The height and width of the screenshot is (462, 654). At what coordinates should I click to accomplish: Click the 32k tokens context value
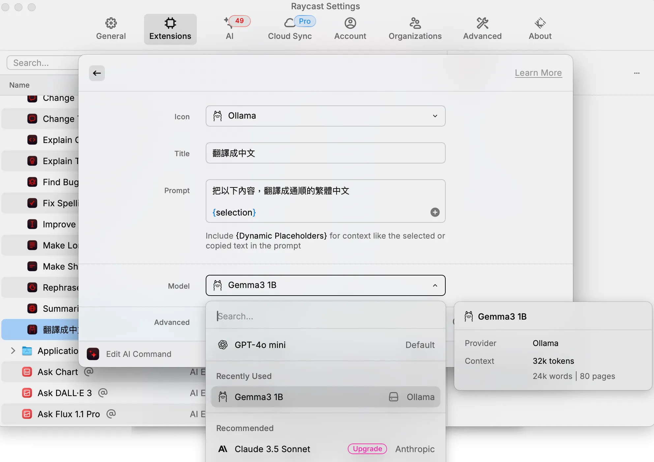[x=553, y=361]
